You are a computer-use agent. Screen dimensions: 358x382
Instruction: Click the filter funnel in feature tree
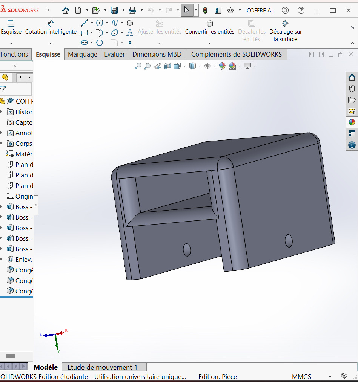click(3, 89)
